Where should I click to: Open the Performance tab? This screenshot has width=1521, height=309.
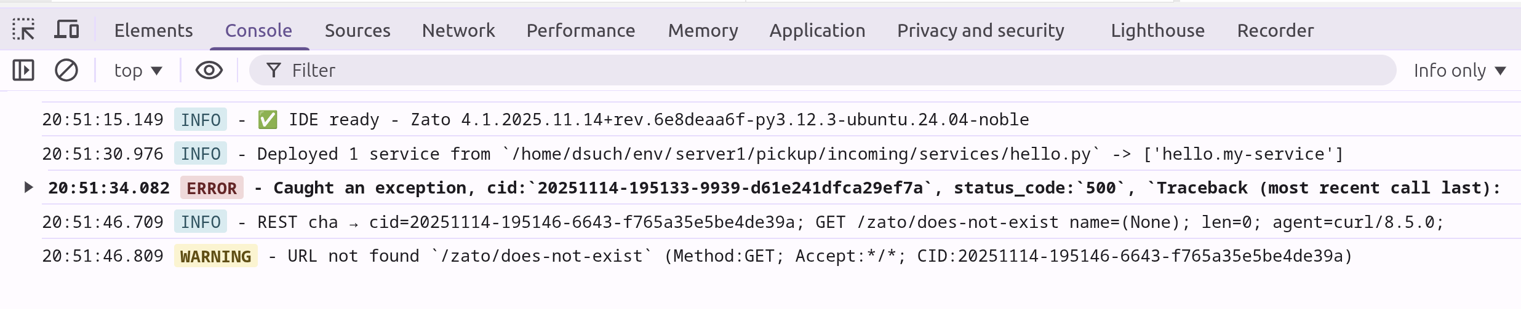point(580,31)
